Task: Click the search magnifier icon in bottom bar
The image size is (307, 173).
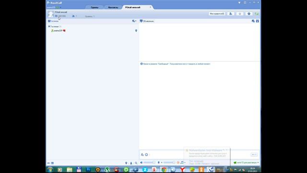Action: 136,163
